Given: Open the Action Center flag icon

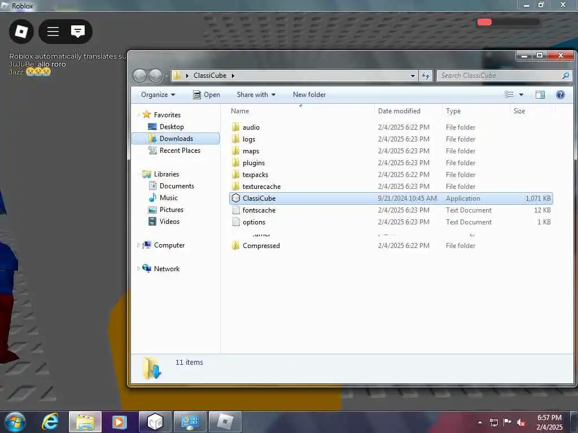Looking at the screenshot, I should 507,422.
